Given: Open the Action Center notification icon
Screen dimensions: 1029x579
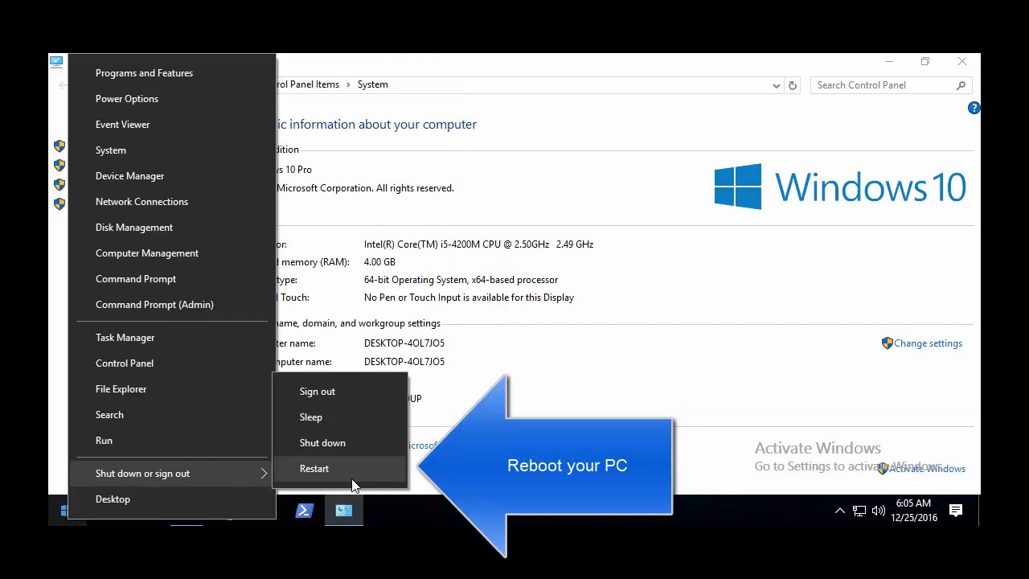Looking at the screenshot, I should click(x=956, y=510).
